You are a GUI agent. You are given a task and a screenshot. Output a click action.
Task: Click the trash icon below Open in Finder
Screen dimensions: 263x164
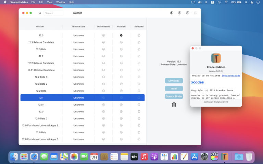tap(174, 105)
